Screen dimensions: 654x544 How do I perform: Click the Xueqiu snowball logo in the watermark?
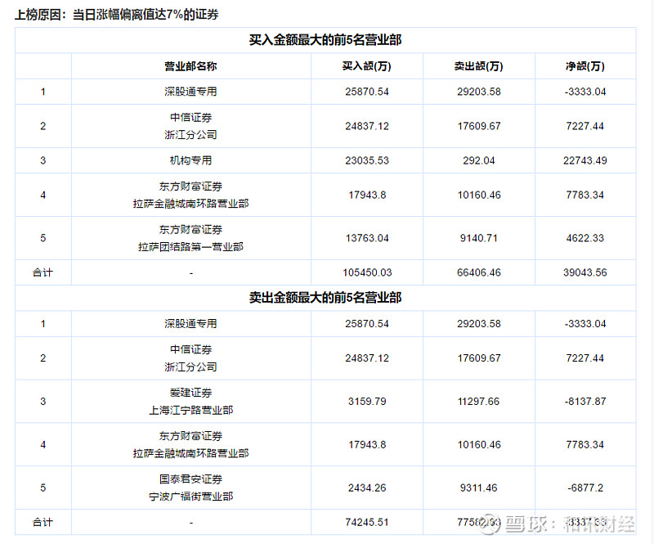pos(487,524)
